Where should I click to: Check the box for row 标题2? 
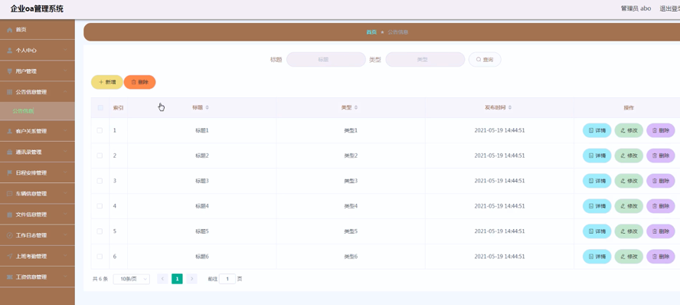click(100, 156)
